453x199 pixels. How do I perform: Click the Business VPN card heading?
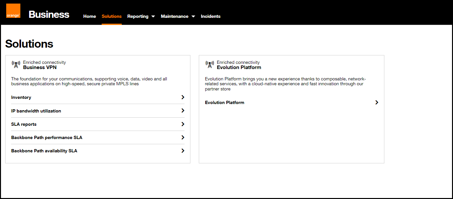tap(40, 67)
